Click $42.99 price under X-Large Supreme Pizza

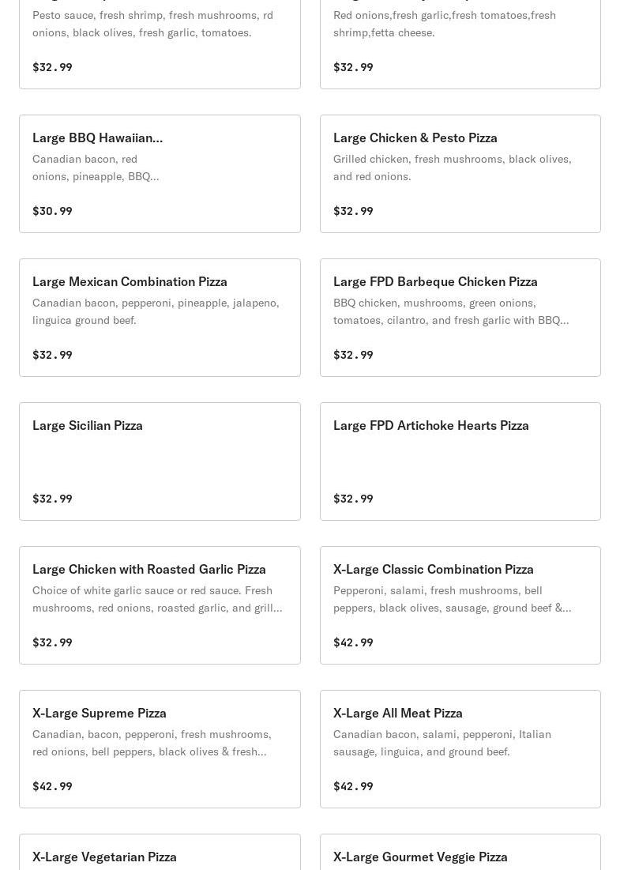(52, 786)
